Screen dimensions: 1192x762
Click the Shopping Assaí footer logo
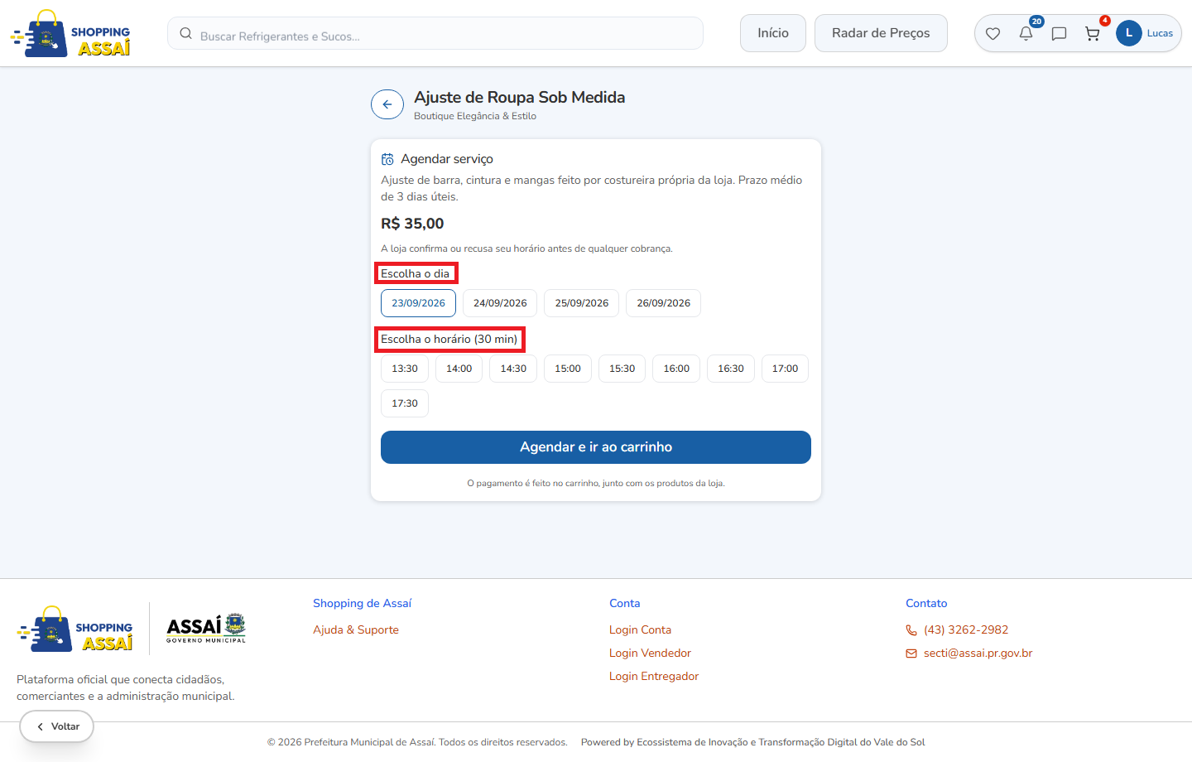click(x=74, y=629)
